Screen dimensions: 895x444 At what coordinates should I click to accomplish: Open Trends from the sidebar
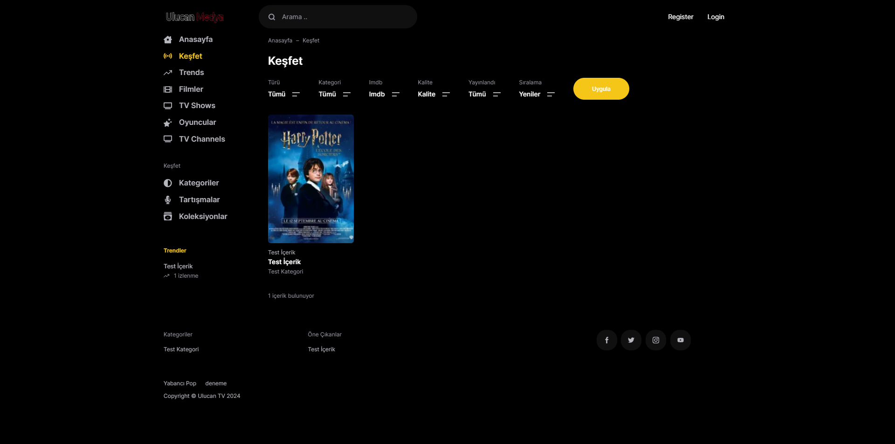(x=192, y=73)
